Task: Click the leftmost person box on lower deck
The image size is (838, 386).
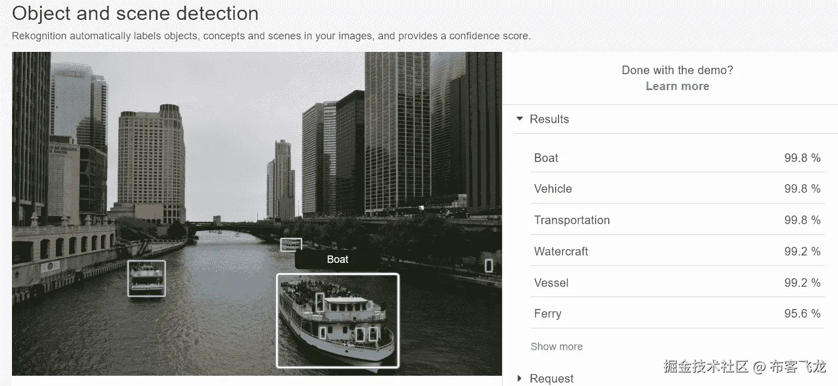Action: 323,332
